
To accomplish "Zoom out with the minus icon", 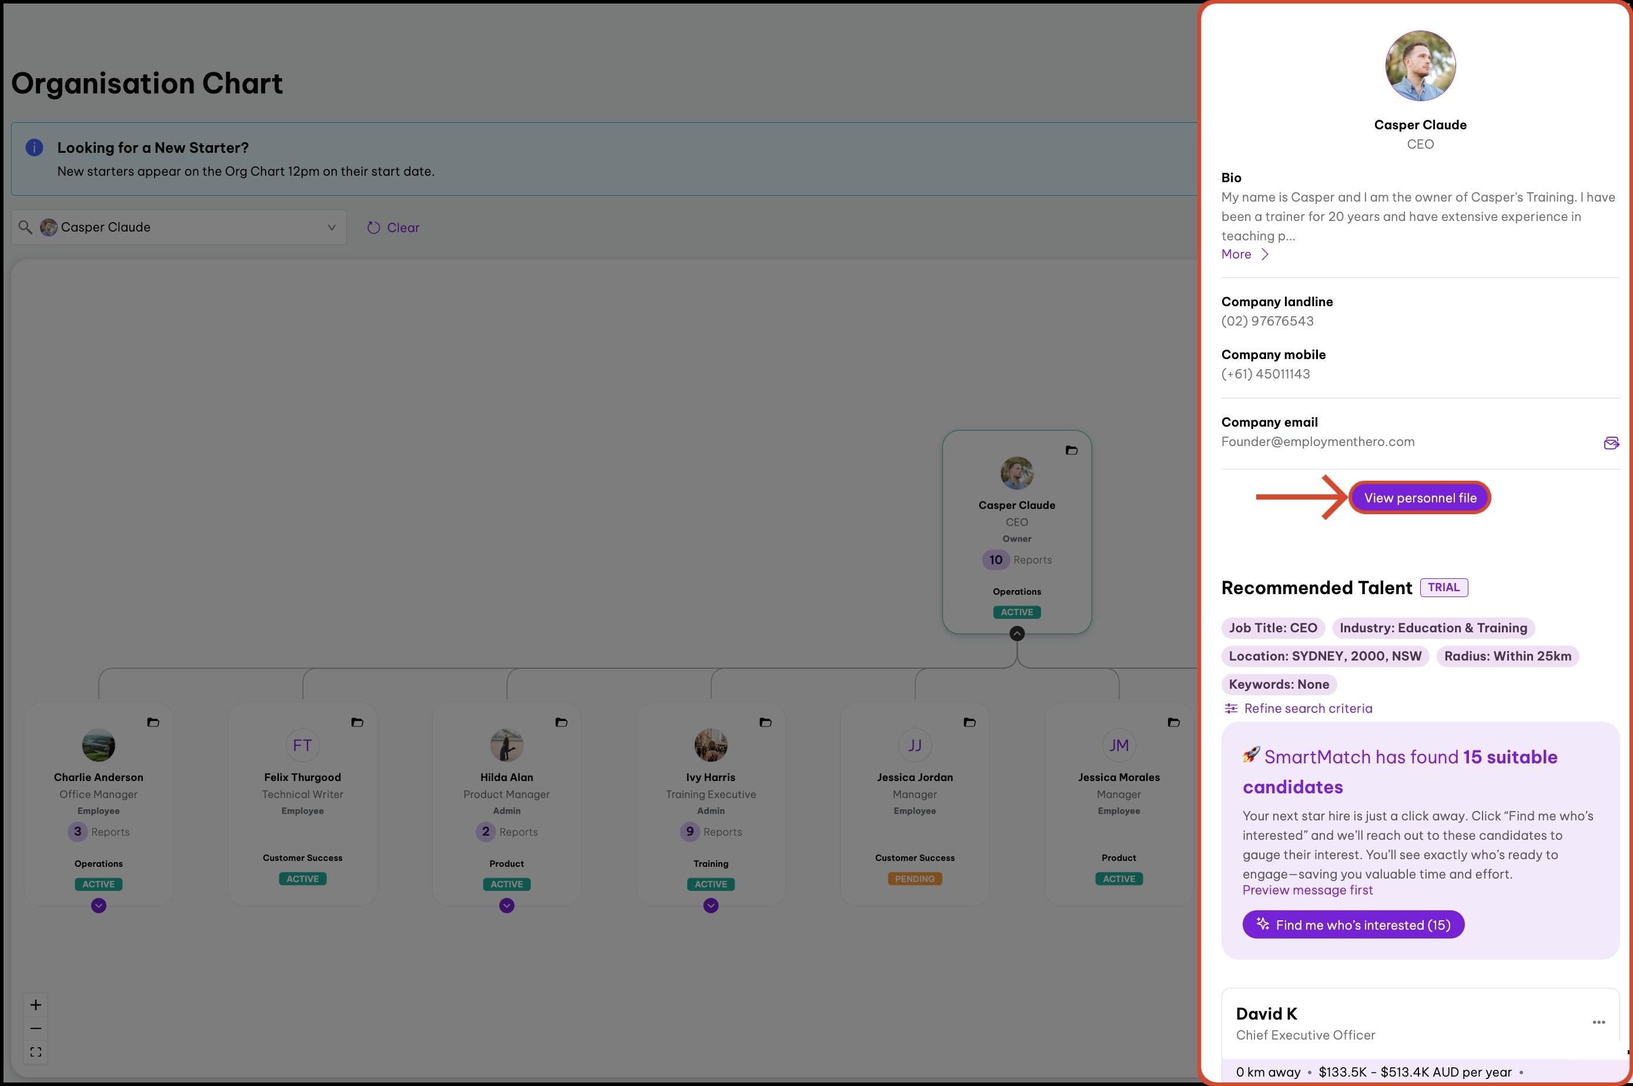I will tap(36, 1028).
